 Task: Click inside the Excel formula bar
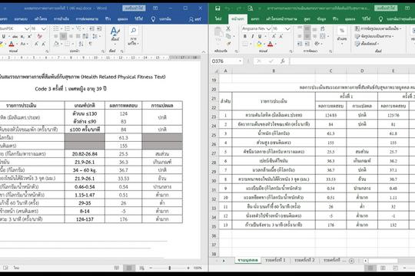(x=352, y=61)
